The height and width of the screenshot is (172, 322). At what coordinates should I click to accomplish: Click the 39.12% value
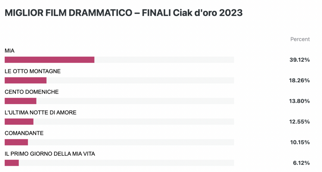point(300,60)
